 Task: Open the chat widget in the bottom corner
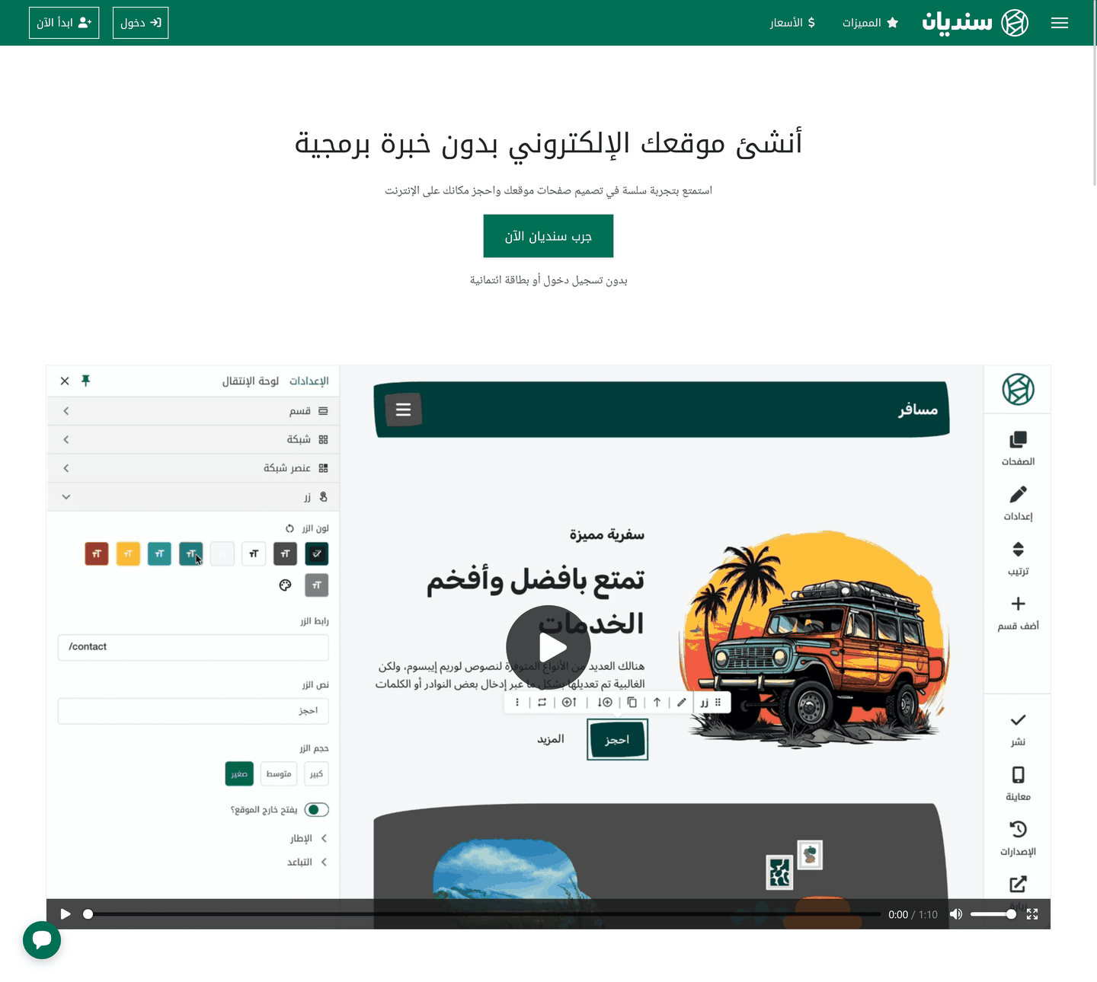[42, 940]
